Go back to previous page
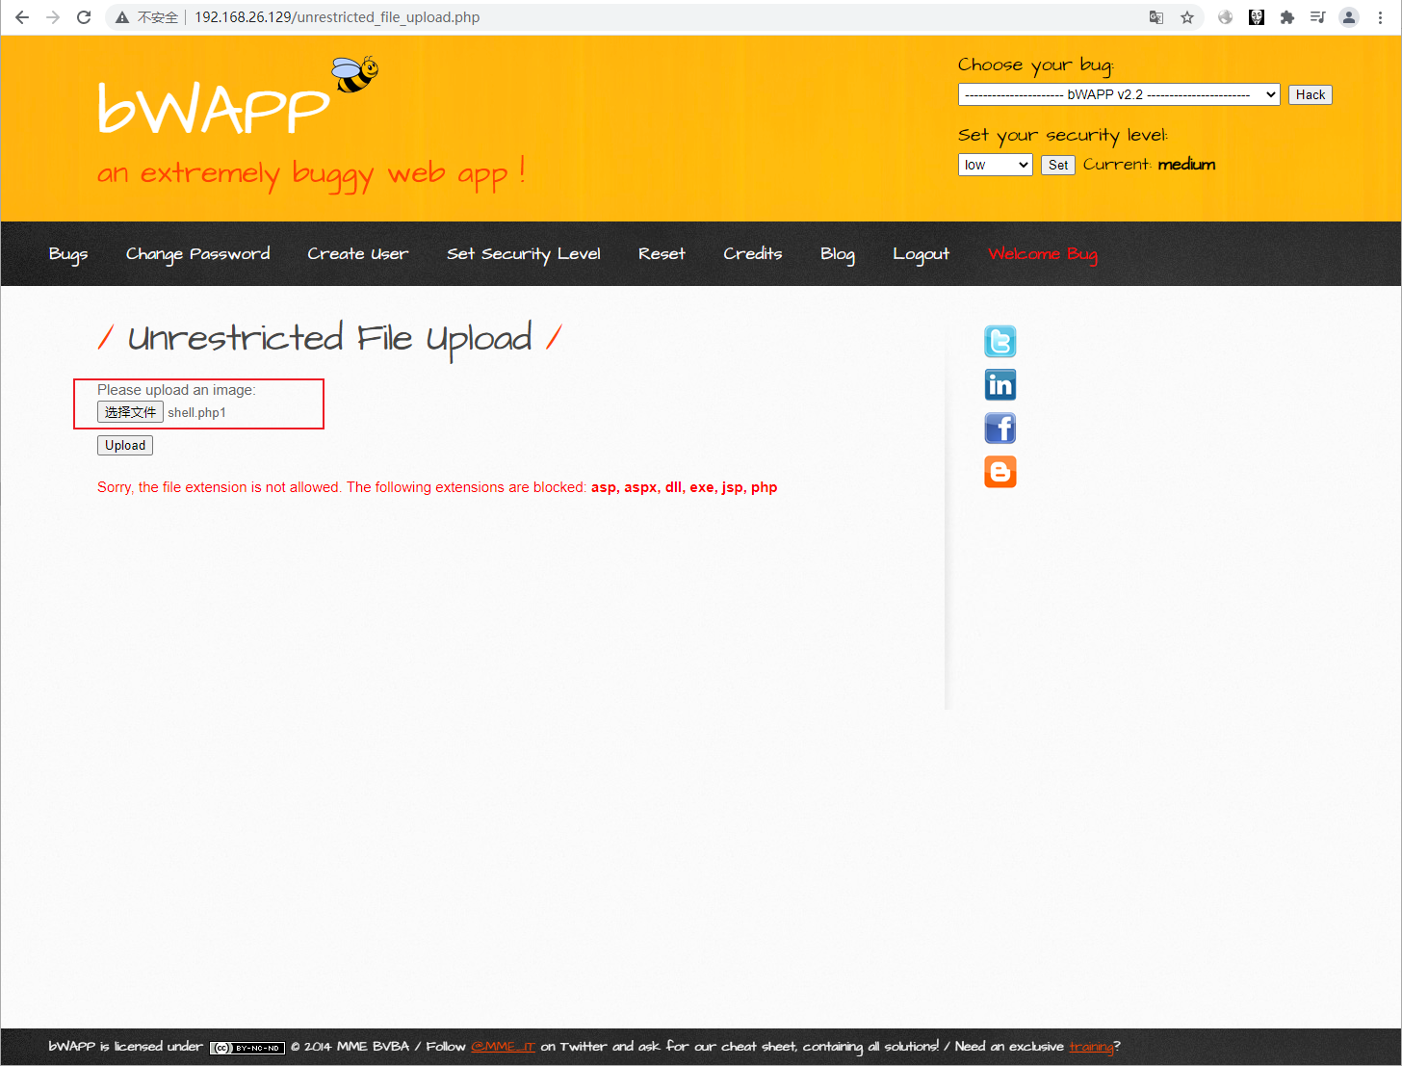1402x1066 pixels. pyautogui.click(x=22, y=17)
